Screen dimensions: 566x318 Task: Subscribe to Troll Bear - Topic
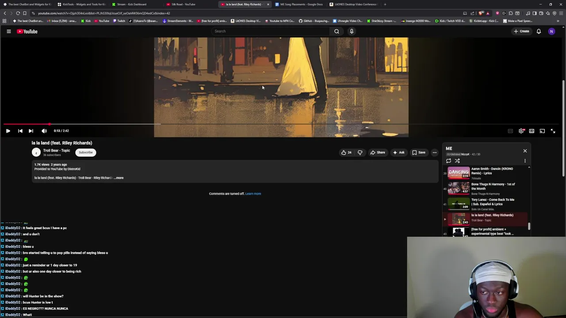86,152
